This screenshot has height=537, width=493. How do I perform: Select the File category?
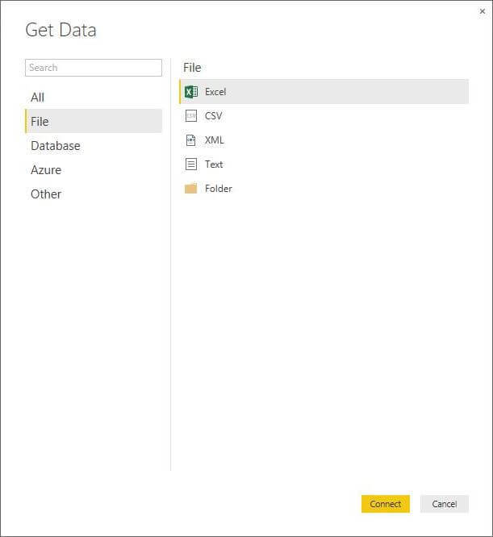pos(40,122)
